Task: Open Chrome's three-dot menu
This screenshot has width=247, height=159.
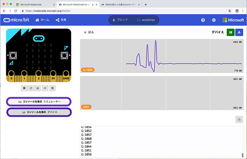Action: (x=243, y=11)
